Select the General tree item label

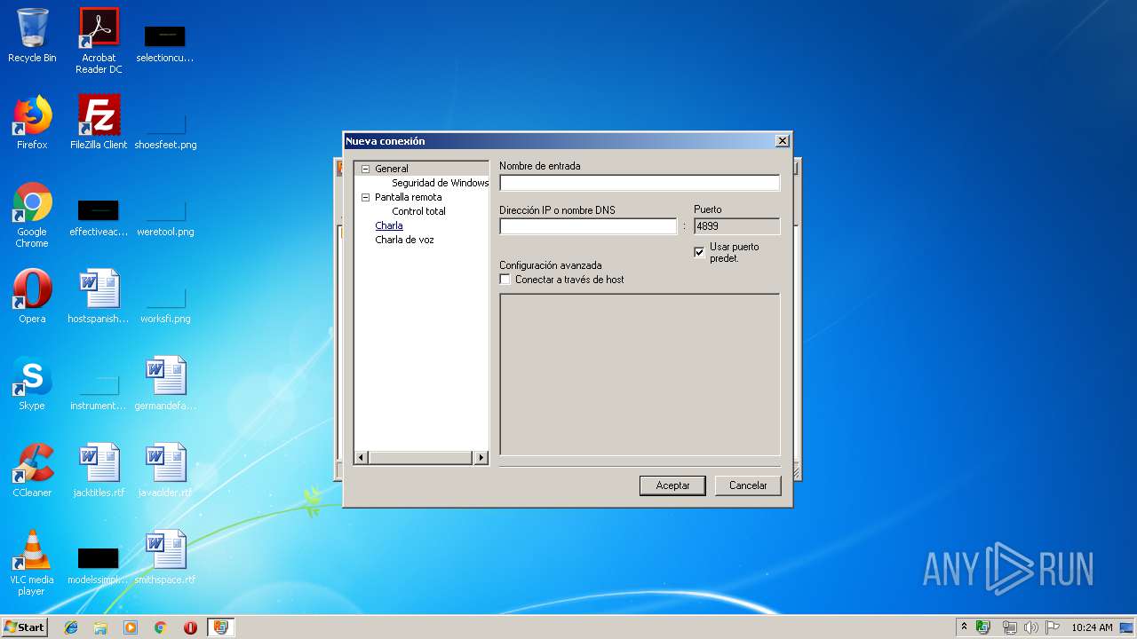coord(392,169)
